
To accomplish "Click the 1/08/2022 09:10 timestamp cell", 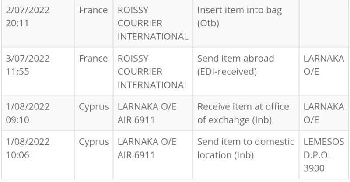I will (28, 113).
